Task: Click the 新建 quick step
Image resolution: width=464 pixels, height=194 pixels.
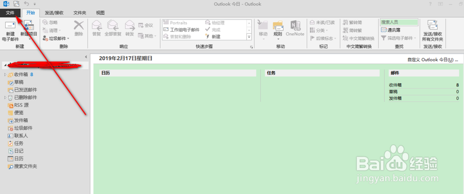Action: [x=213, y=37]
